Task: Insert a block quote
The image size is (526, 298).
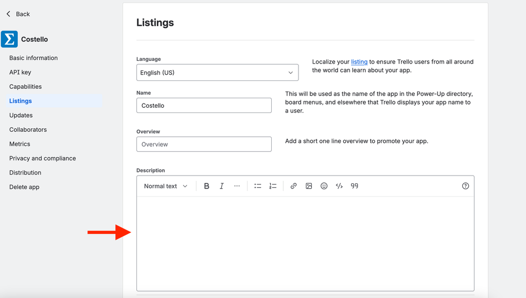Action: point(354,186)
